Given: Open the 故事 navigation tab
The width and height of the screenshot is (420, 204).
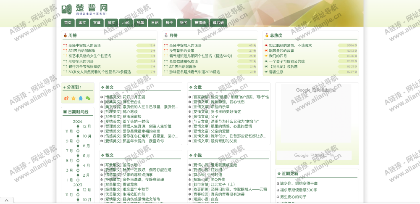Looking at the screenshot, I should point(140,23).
